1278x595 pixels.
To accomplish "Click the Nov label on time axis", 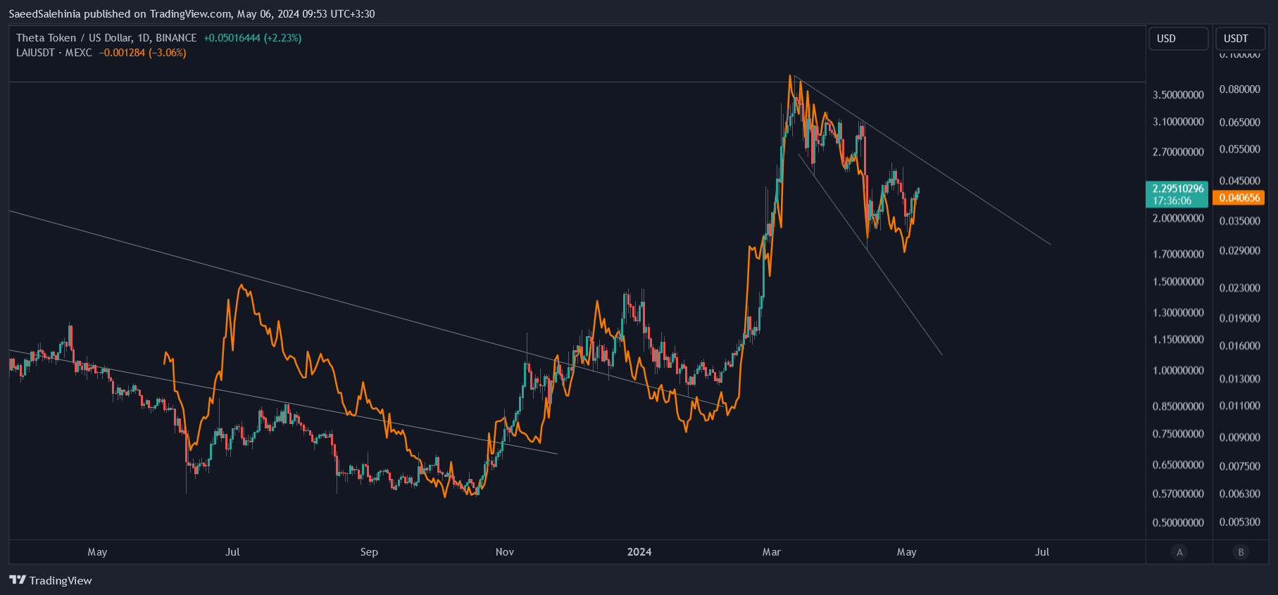I will click(x=505, y=552).
